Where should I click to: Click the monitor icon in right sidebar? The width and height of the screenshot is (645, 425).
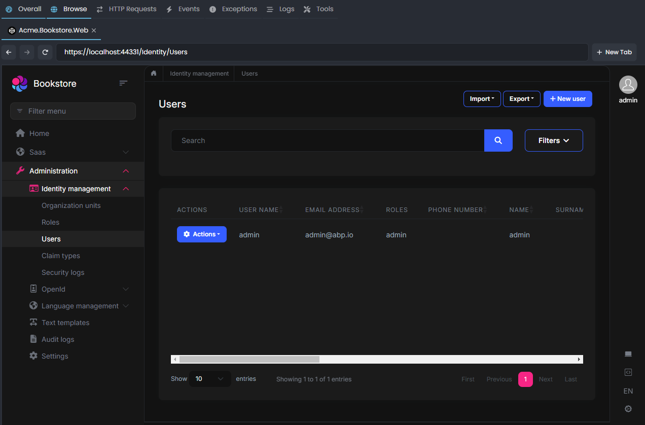[628, 354]
